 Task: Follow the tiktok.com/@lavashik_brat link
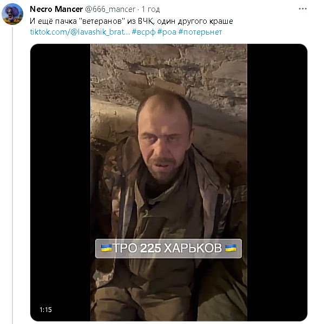80,32
